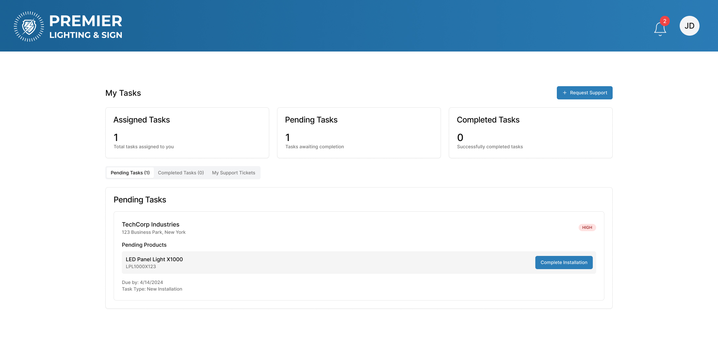Image resolution: width=718 pixels, height=354 pixels.
Task: Click the red notification count badge
Action: pos(664,21)
